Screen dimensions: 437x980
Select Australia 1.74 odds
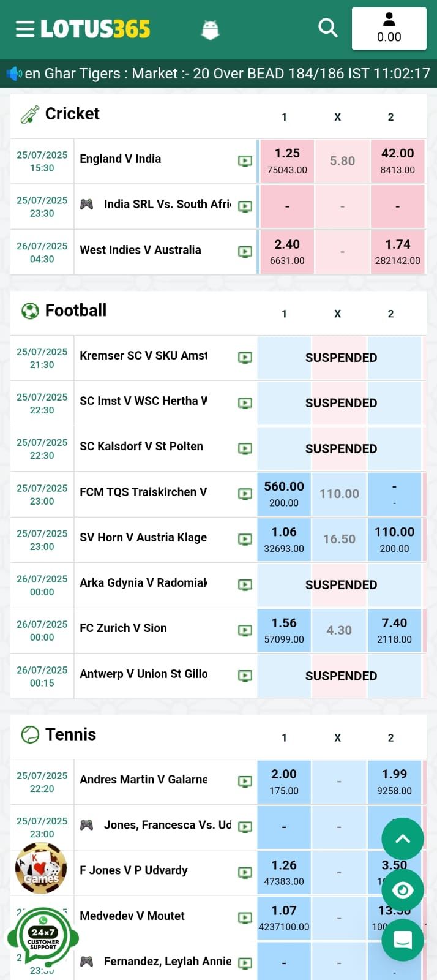[397, 252]
